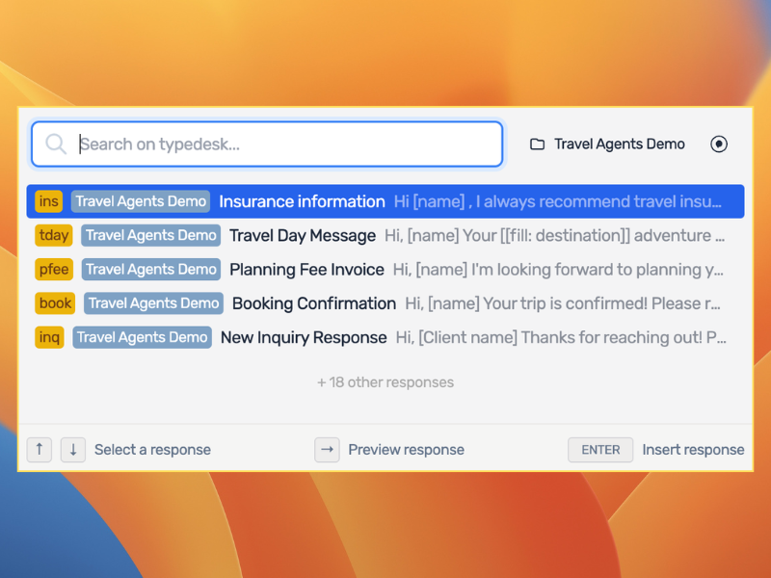This screenshot has height=578, width=771.
Task: Open the Travel Agents Demo folder selector
Action: click(607, 144)
